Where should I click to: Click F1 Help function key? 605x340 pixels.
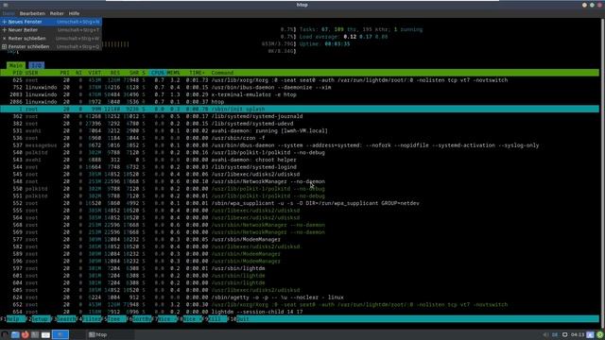[x=13, y=319]
